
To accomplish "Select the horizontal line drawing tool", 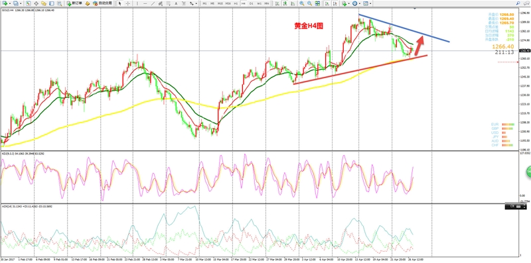I will pos(145,3).
